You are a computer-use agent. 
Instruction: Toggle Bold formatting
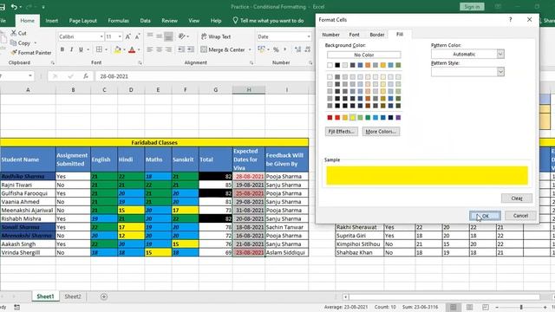coord(62,49)
